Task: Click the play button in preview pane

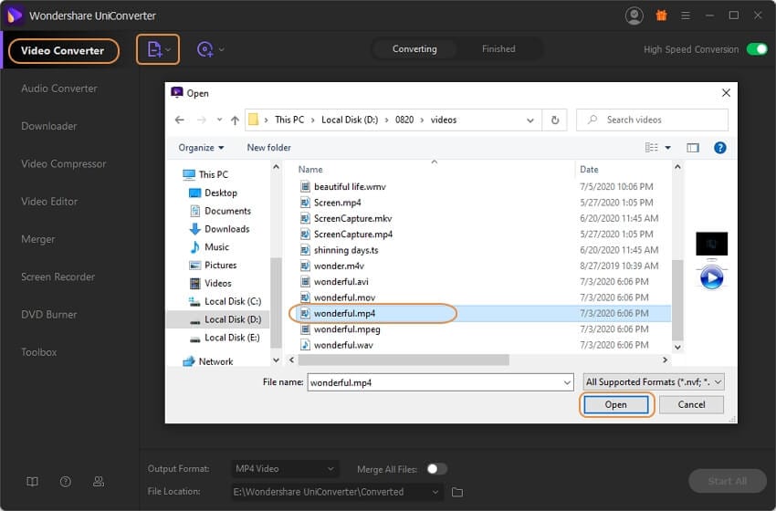Action: 712,278
